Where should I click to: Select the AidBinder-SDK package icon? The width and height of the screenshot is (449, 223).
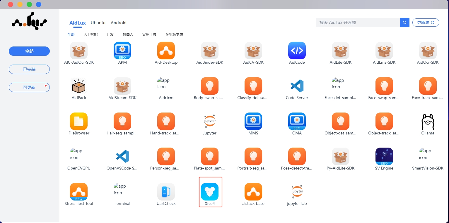pos(210,51)
